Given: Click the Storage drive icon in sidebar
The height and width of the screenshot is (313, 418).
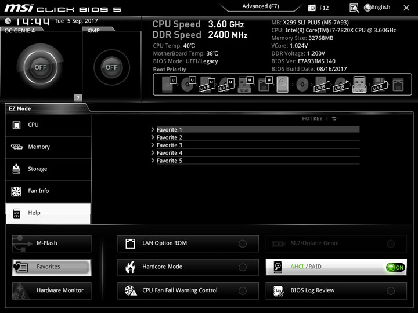Looking at the screenshot, I should click(x=16, y=169).
